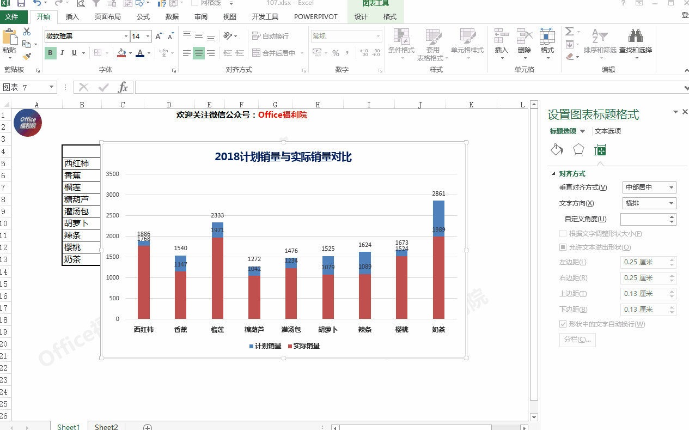
Task: Click the 自动换行 wrap text button
Action: click(x=271, y=36)
